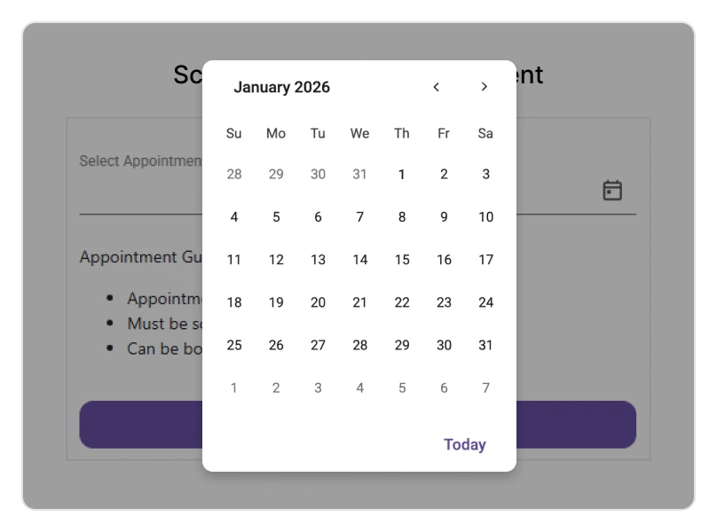
Task: Choose January 31 as the appointment date
Action: tap(485, 345)
